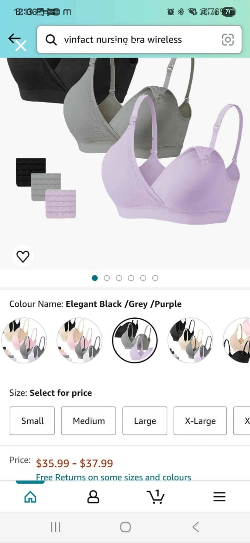Select size Large
The height and width of the screenshot is (543, 250).
pos(145,421)
